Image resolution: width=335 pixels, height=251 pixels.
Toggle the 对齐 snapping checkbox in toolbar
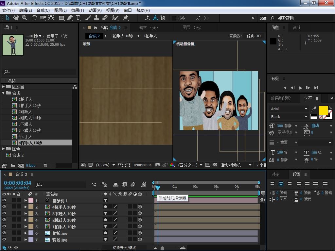tap(174, 18)
